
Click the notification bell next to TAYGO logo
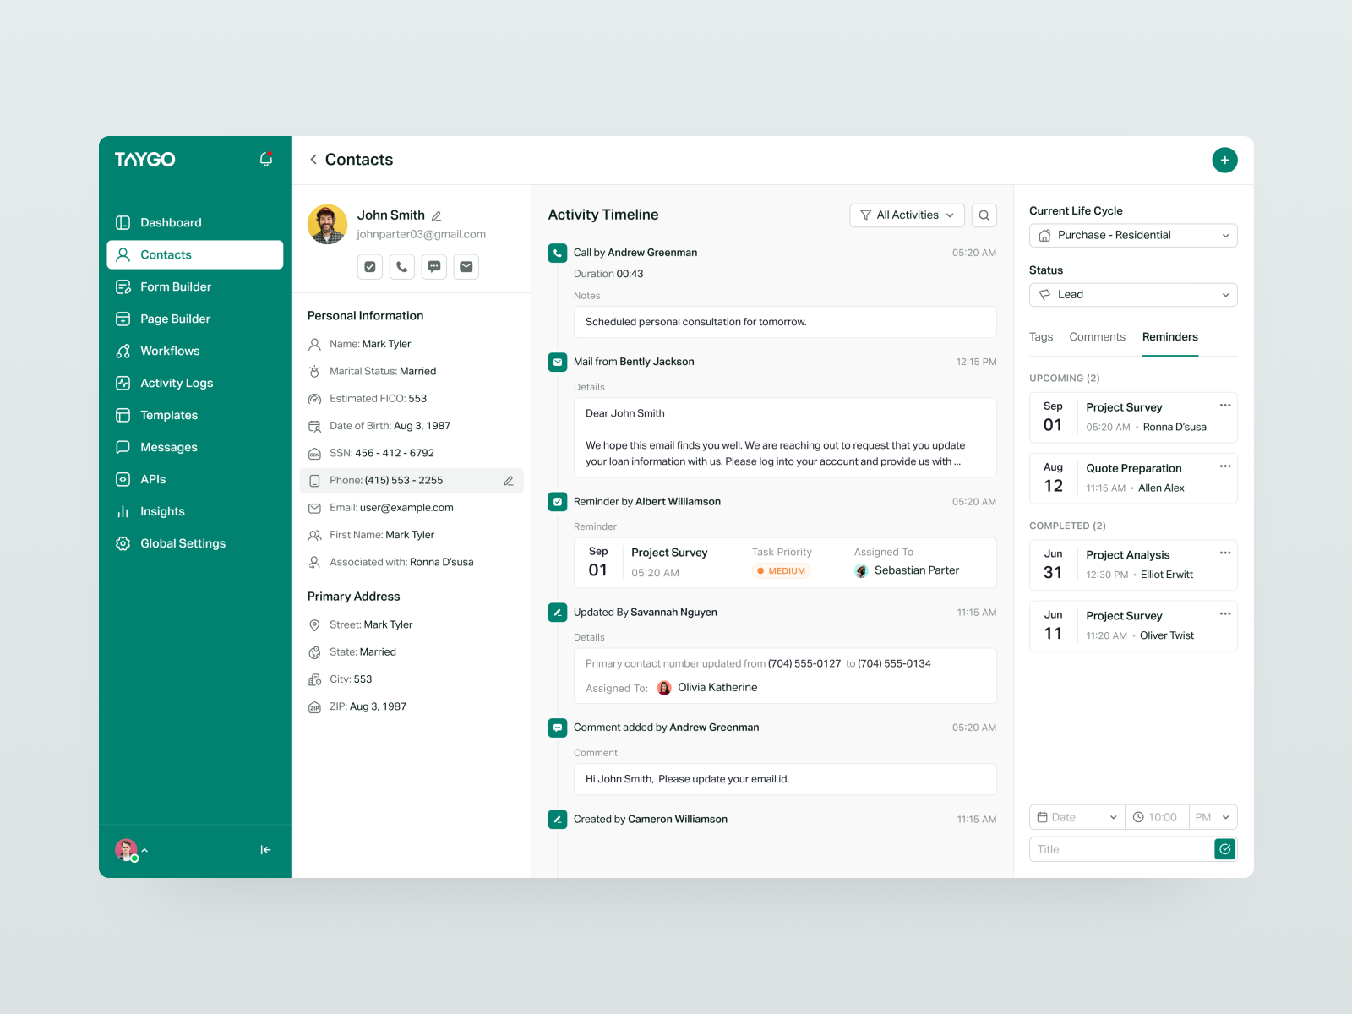click(x=265, y=159)
